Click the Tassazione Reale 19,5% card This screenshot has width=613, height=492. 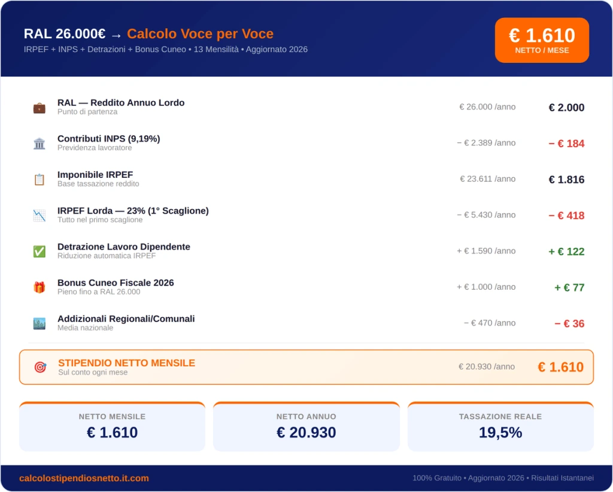(x=500, y=426)
